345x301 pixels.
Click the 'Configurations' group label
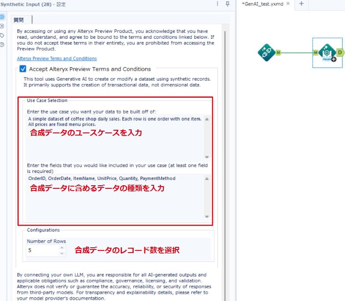(43, 230)
